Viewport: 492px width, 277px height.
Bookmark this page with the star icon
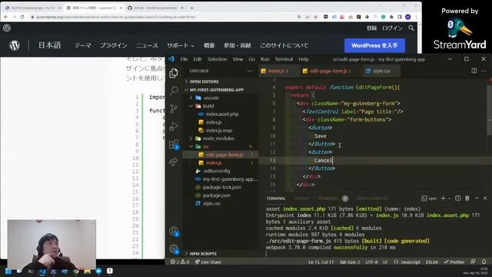pyautogui.click(x=316, y=17)
